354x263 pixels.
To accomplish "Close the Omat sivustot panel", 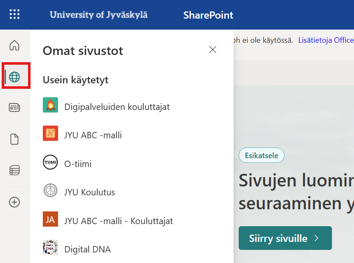I will 213,50.
